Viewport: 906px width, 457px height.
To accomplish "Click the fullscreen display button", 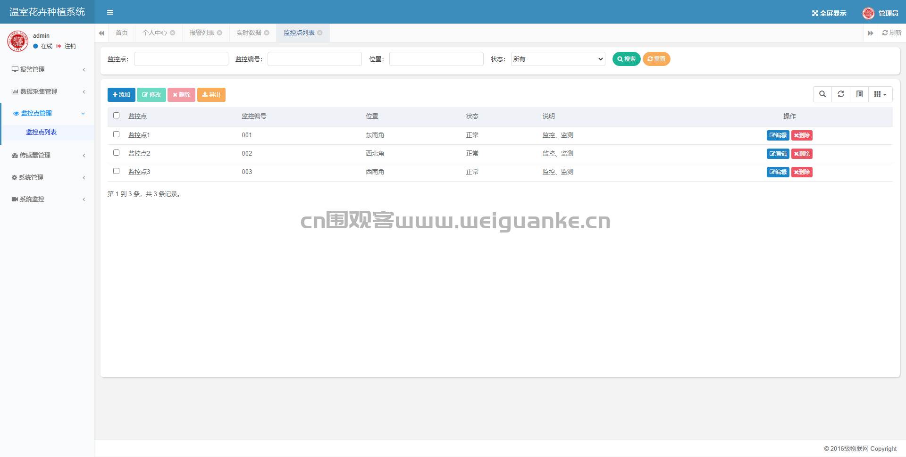I will point(829,13).
